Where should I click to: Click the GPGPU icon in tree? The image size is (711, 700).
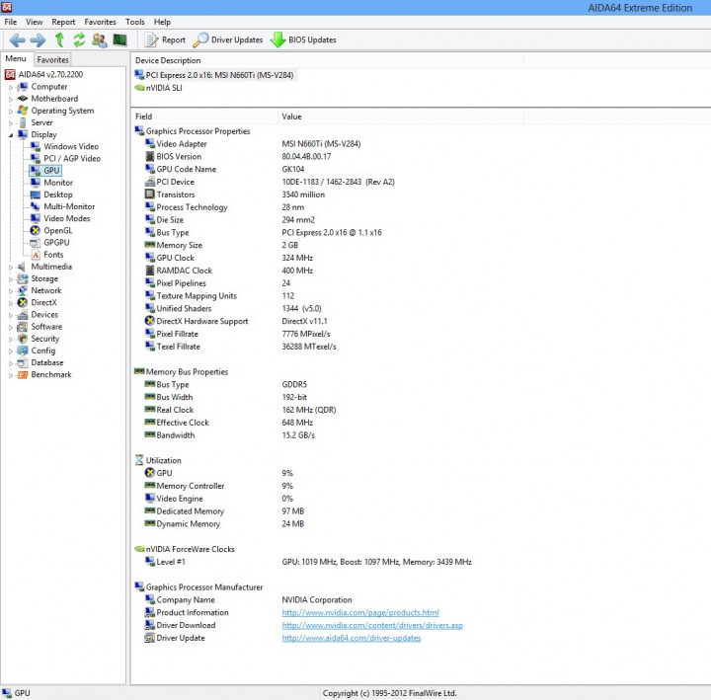pyautogui.click(x=36, y=243)
